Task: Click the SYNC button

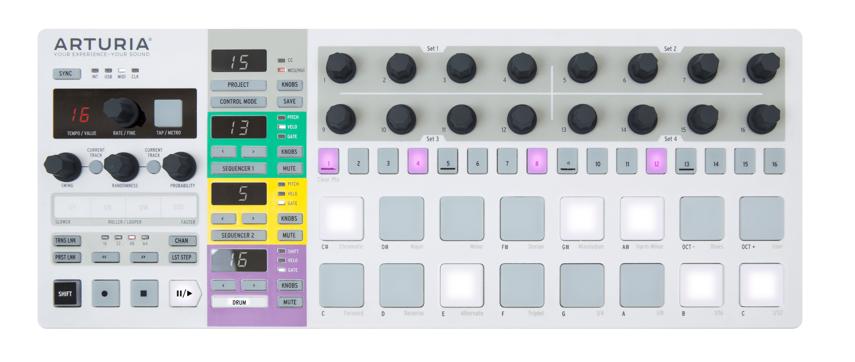Action: (66, 74)
